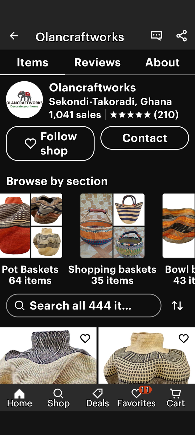The height and width of the screenshot is (435, 195).
Task: Favorite the black patterned pot basket
Action: click(85, 339)
